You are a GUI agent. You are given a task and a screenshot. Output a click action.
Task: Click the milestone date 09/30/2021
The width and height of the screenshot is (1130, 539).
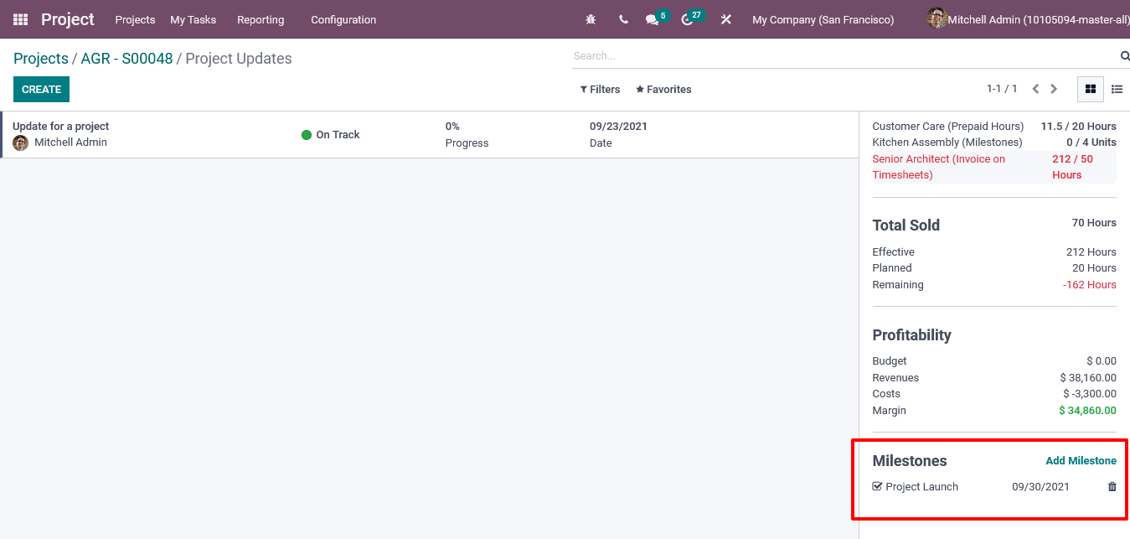click(x=1040, y=487)
